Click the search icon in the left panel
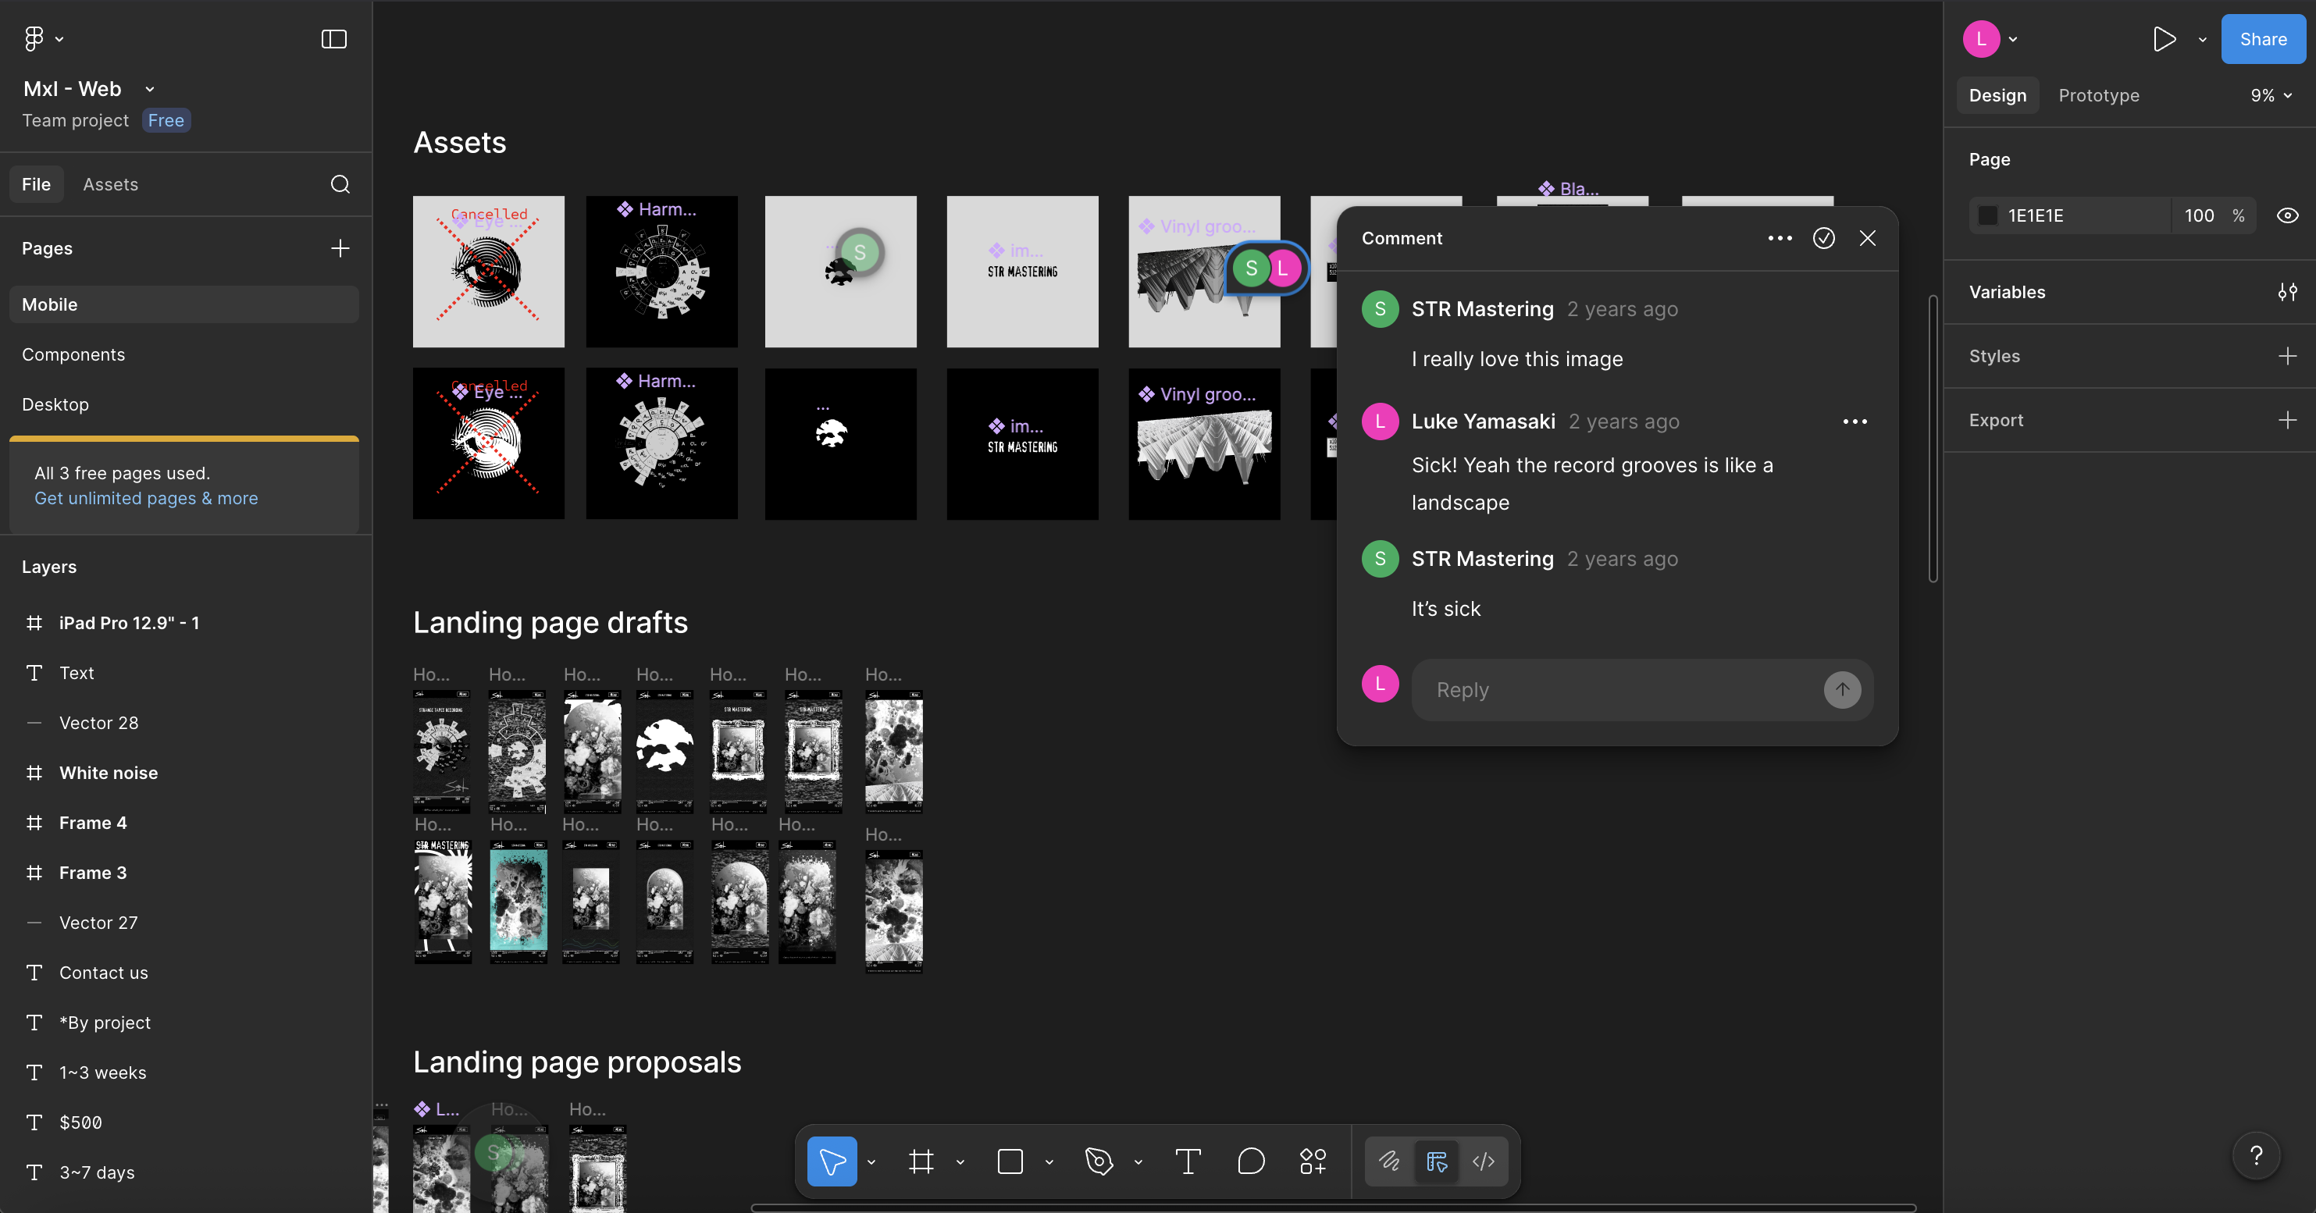The height and width of the screenshot is (1213, 2316). pyautogui.click(x=340, y=184)
